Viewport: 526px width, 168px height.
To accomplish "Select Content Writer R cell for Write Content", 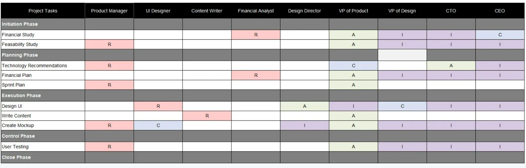I will pyautogui.click(x=207, y=116).
